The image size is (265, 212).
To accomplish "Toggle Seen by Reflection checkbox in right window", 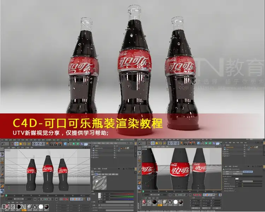I will [236, 191].
